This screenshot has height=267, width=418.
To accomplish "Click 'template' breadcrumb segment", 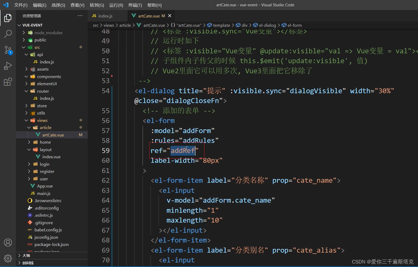I will (x=221, y=25).
